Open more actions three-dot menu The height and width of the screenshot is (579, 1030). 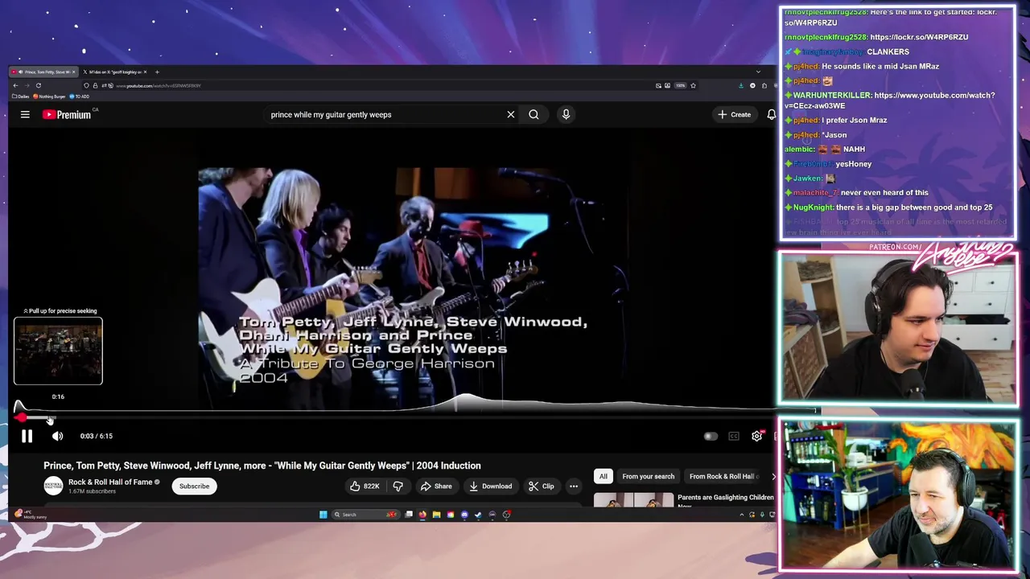(574, 486)
